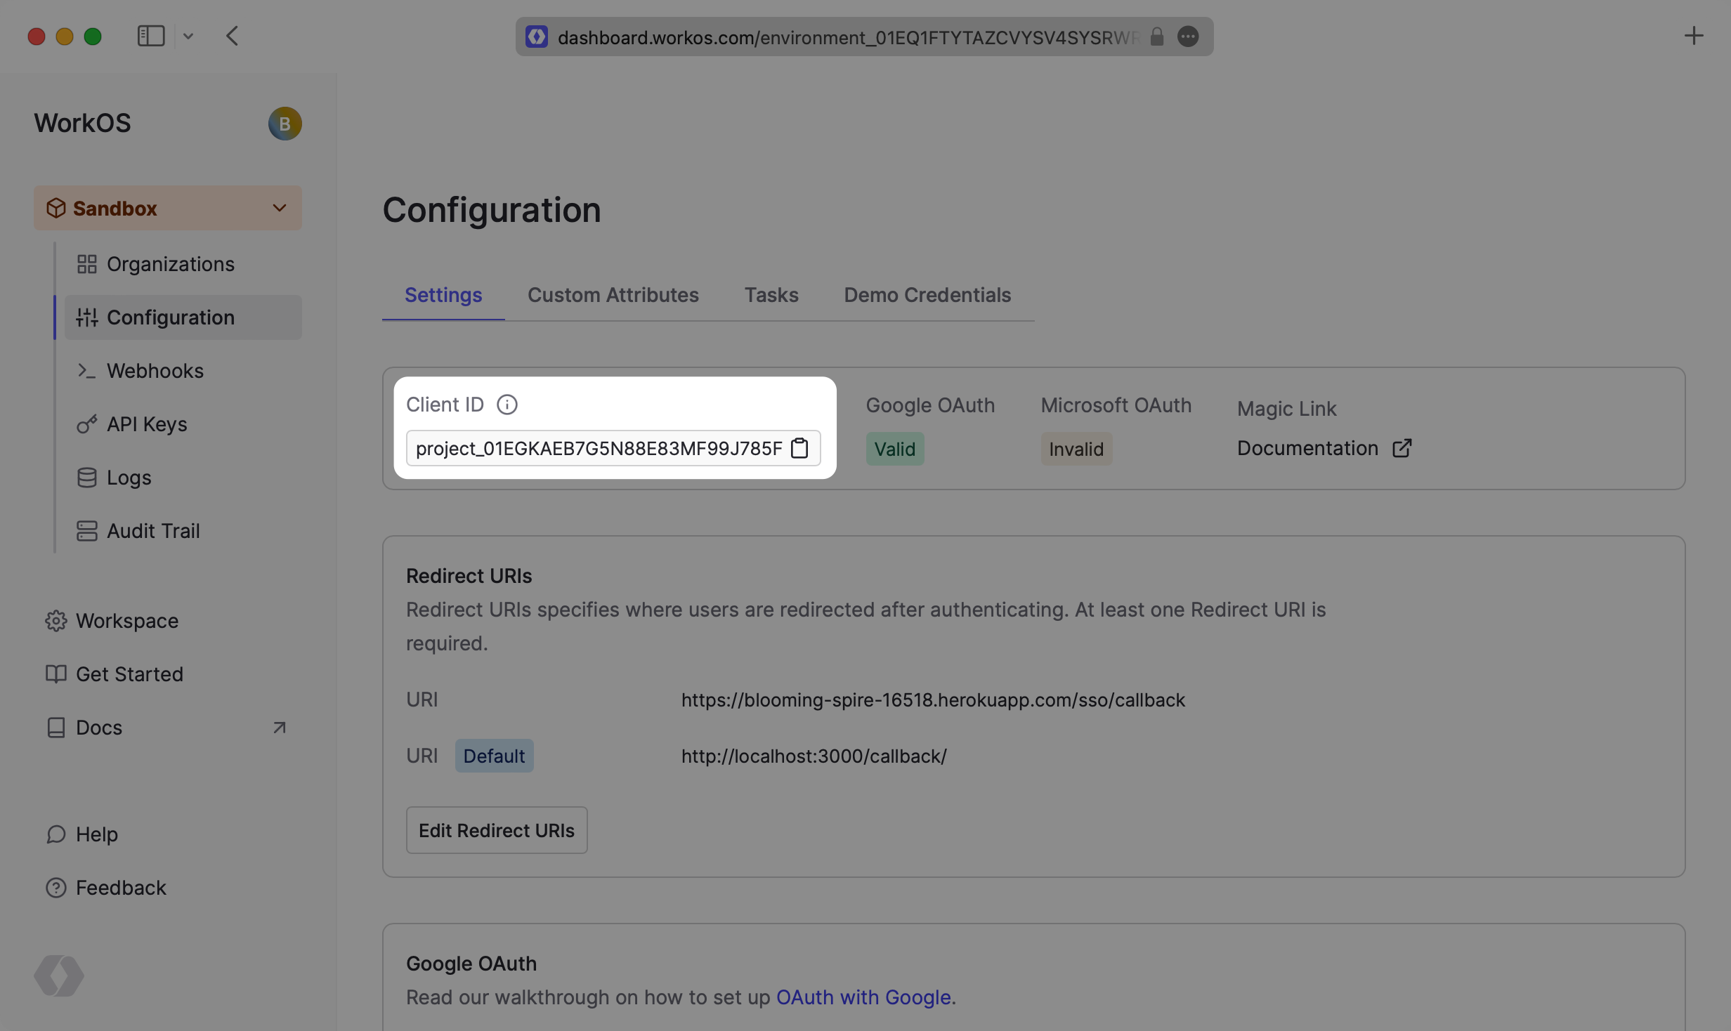
Task: Open Magic Link Documentation external link icon
Action: [1402, 448]
